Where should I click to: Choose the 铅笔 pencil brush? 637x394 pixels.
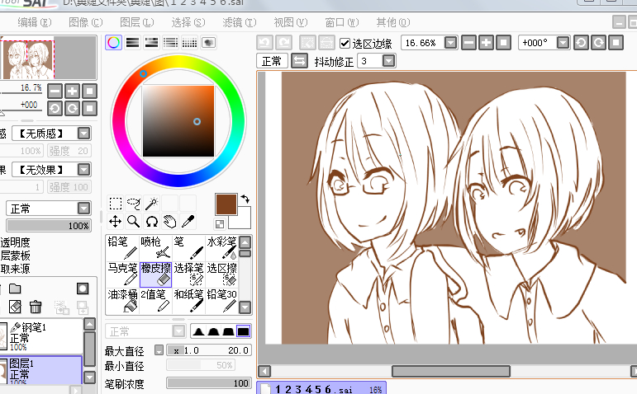coord(122,247)
